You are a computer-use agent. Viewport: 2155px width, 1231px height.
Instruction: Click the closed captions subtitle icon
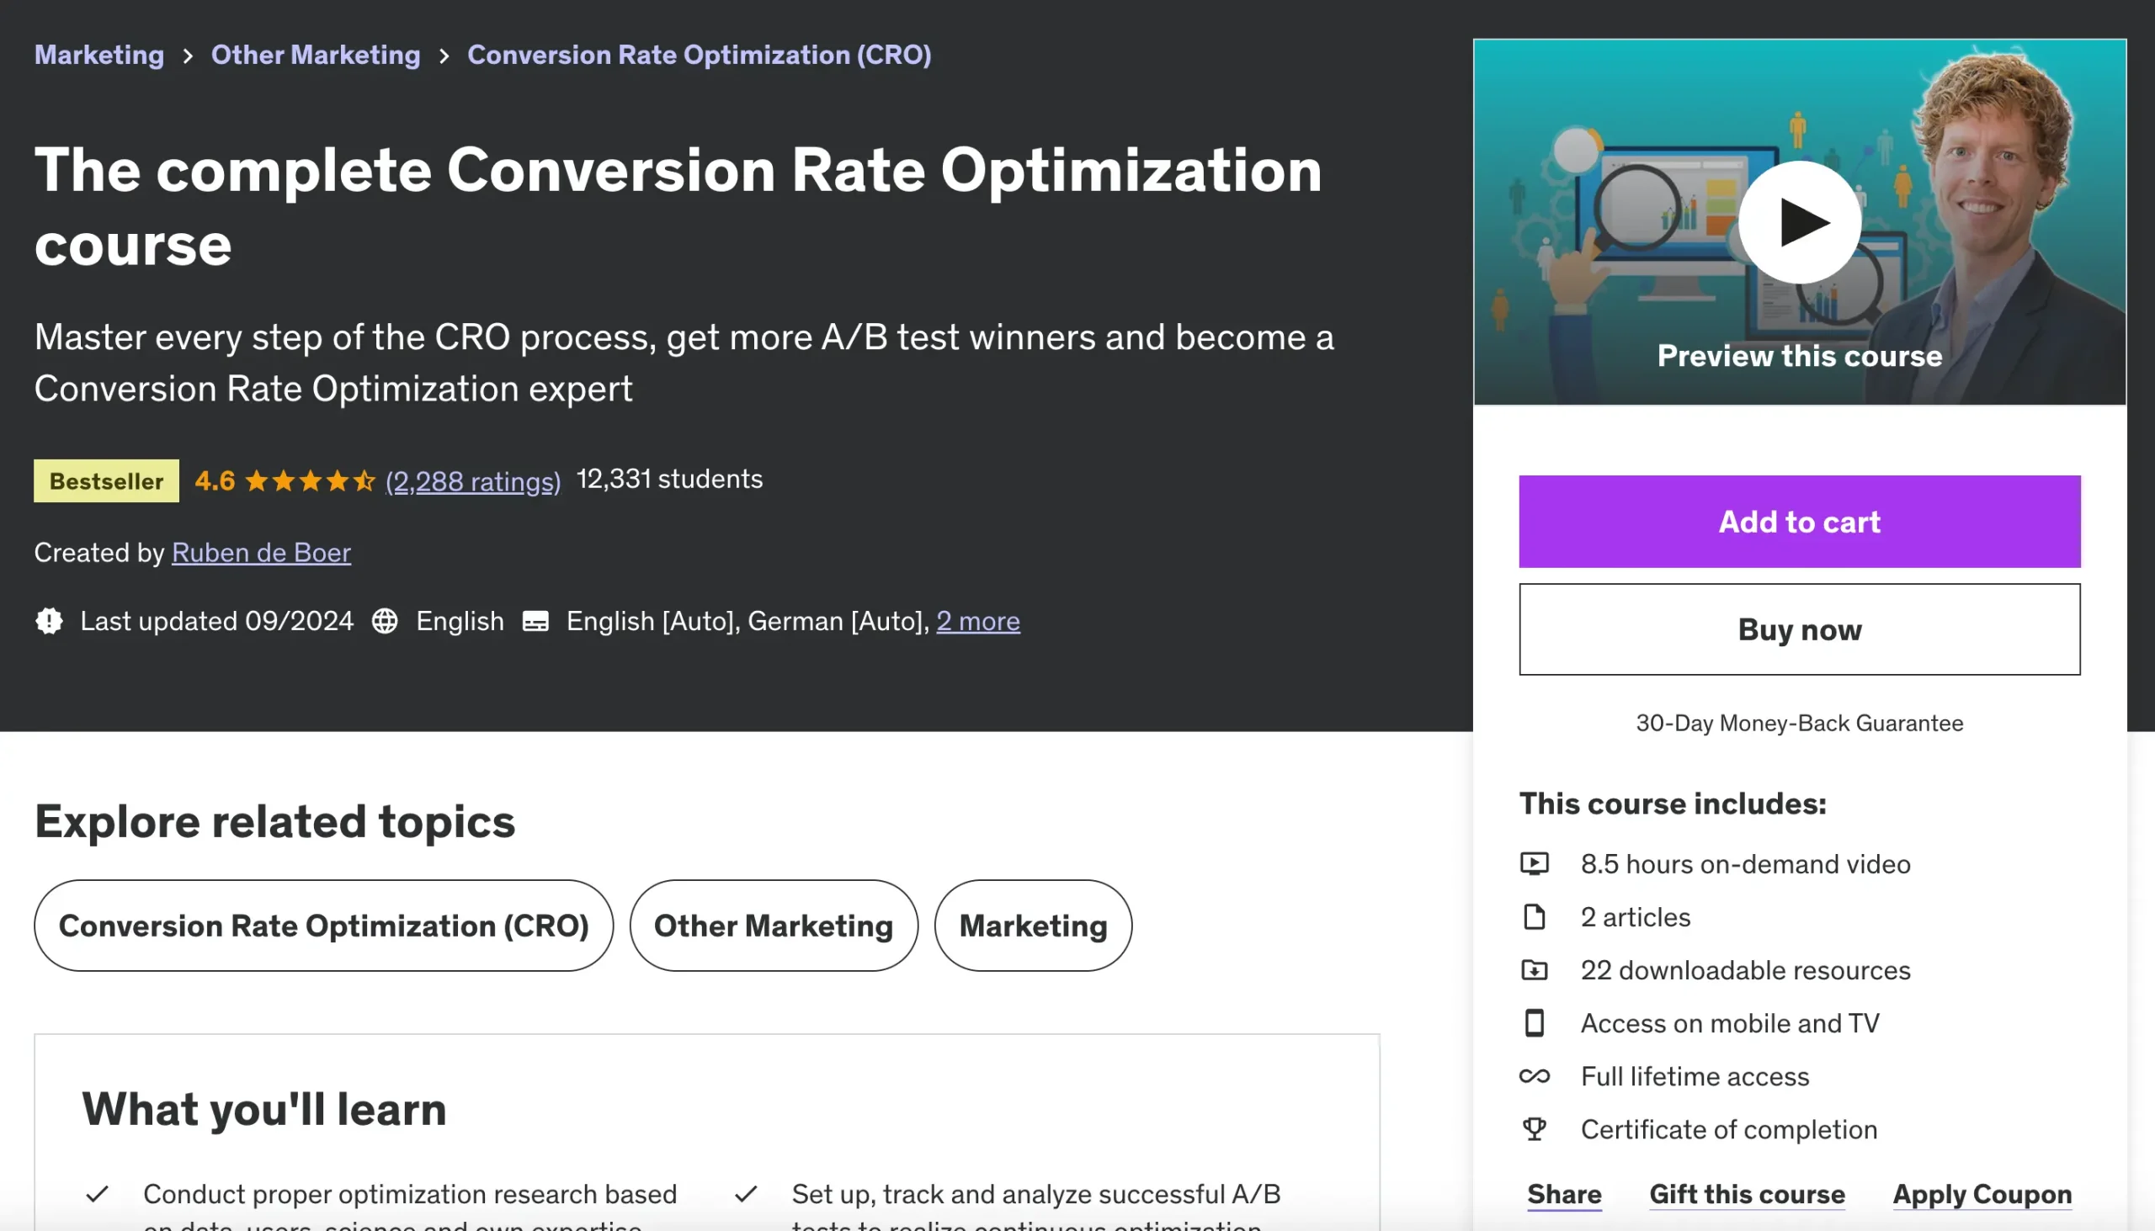tap(535, 622)
